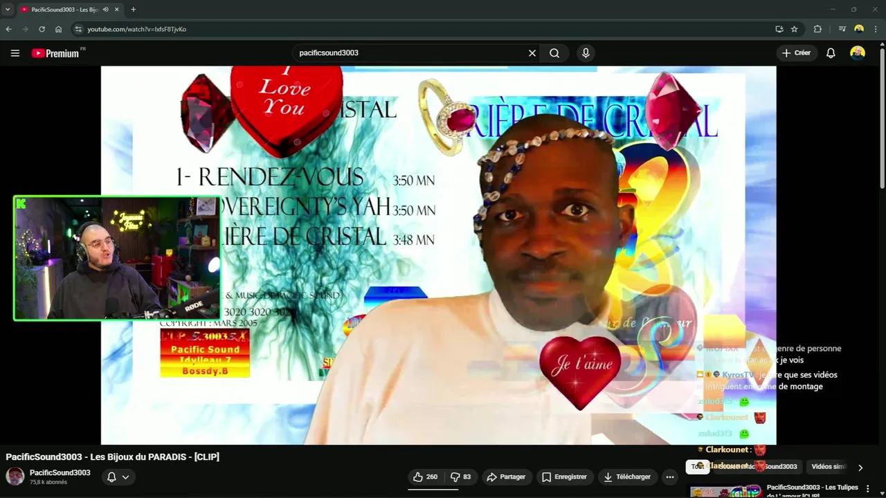
Task: Bookmark this page with the star
Action: point(795,29)
